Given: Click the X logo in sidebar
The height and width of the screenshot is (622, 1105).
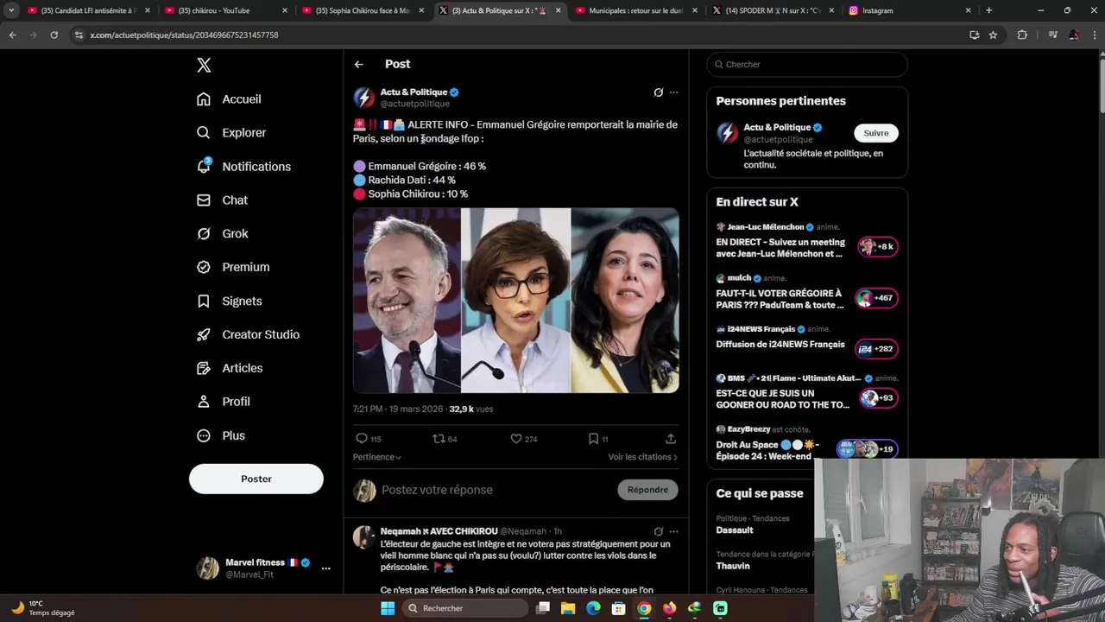Looking at the screenshot, I should [x=204, y=65].
